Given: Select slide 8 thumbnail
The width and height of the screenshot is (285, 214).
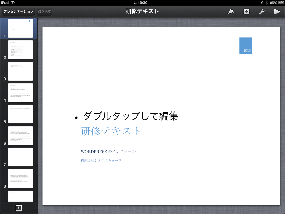Looking at the screenshot, I should click(x=20, y=179).
